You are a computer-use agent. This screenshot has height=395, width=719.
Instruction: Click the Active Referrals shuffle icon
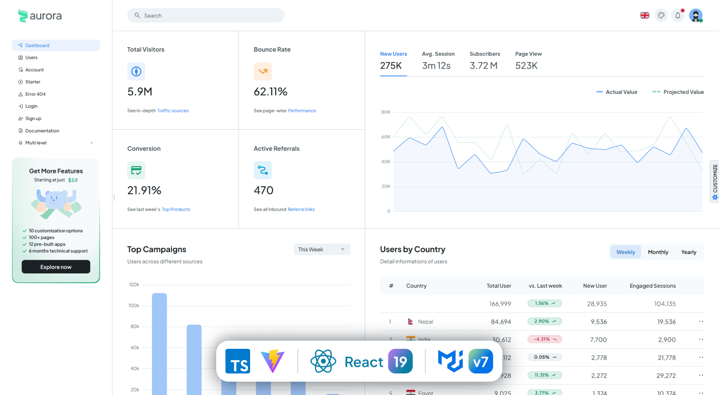[263, 170]
